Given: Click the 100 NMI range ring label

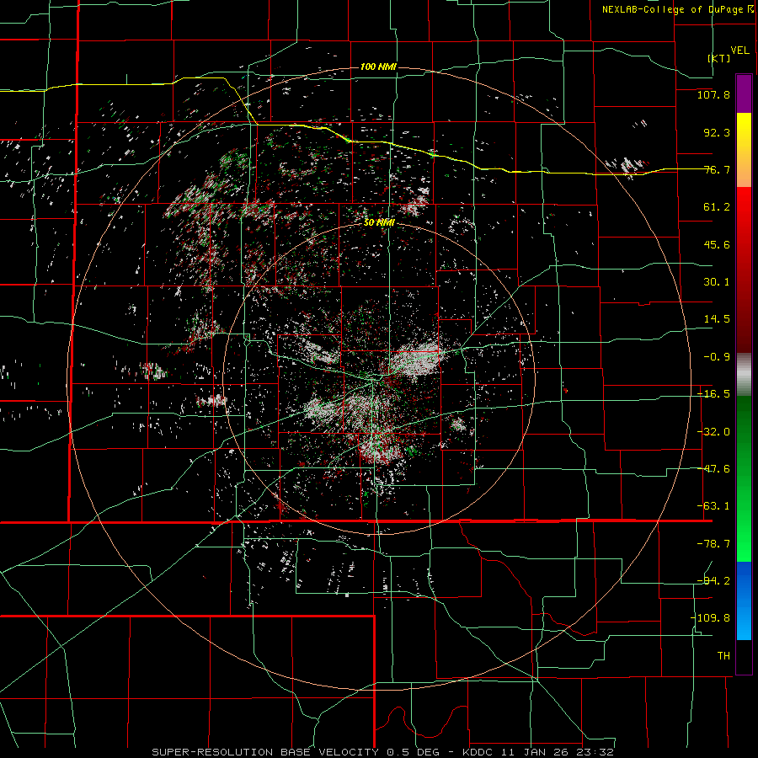Looking at the screenshot, I should 378,67.
